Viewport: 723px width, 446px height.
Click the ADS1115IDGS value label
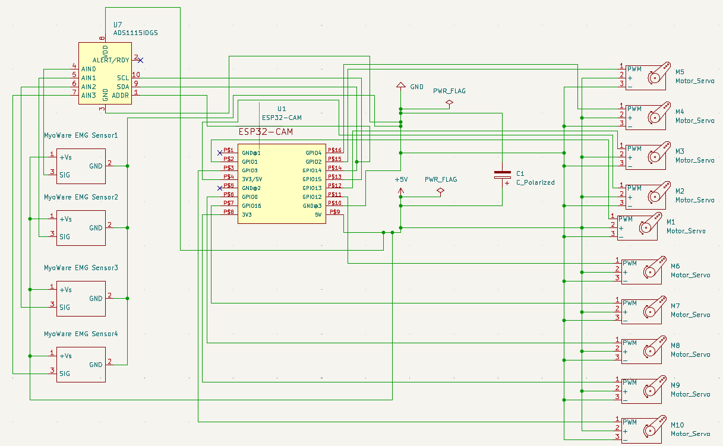(135, 33)
